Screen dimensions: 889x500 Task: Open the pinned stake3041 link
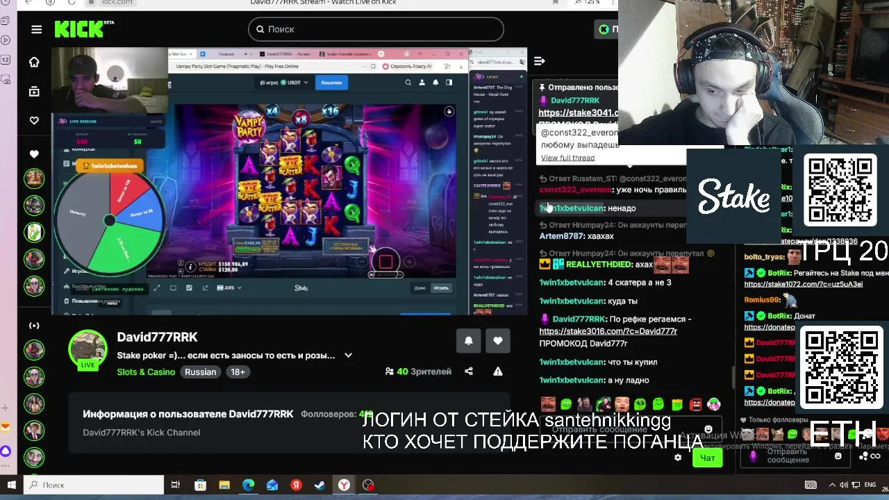tap(578, 112)
